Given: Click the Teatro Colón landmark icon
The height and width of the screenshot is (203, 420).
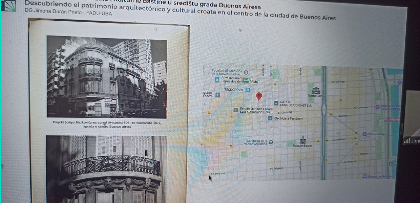Looking at the screenshot, I should tap(316, 90).
